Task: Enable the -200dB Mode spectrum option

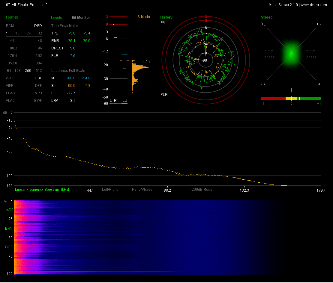Action: pyautogui.click(x=201, y=190)
